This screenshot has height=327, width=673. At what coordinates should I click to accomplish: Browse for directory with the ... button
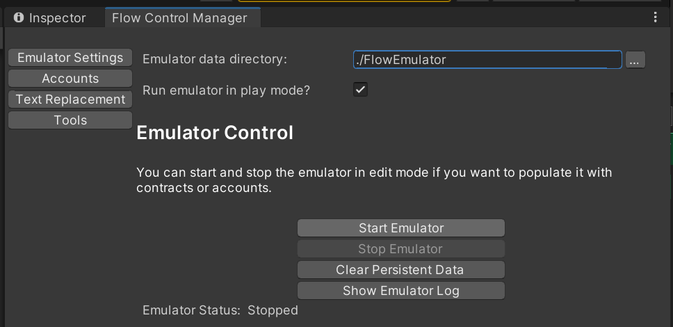click(635, 60)
